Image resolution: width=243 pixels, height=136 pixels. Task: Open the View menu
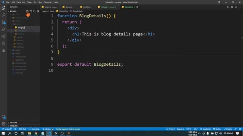[x=29, y=2]
